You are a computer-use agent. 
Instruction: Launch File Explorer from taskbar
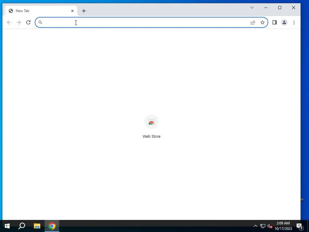tap(37, 226)
